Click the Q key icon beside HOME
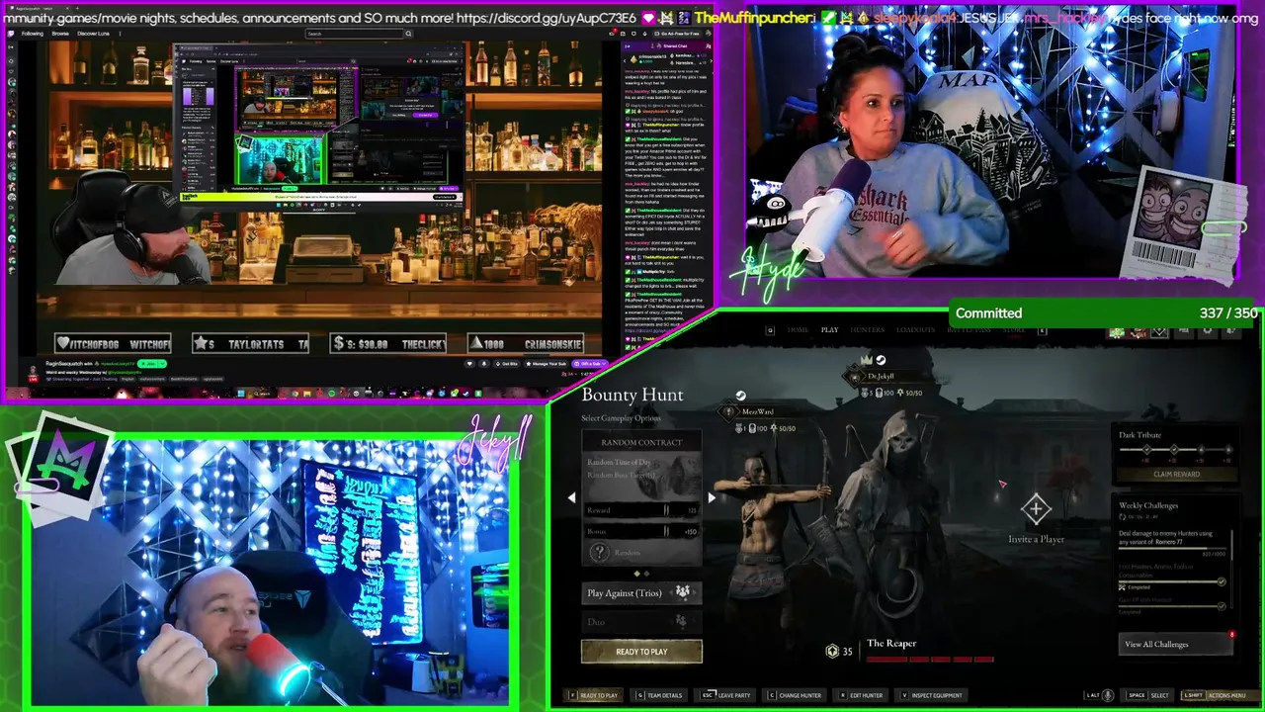Viewport: 1265px width, 712px height. [771, 330]
